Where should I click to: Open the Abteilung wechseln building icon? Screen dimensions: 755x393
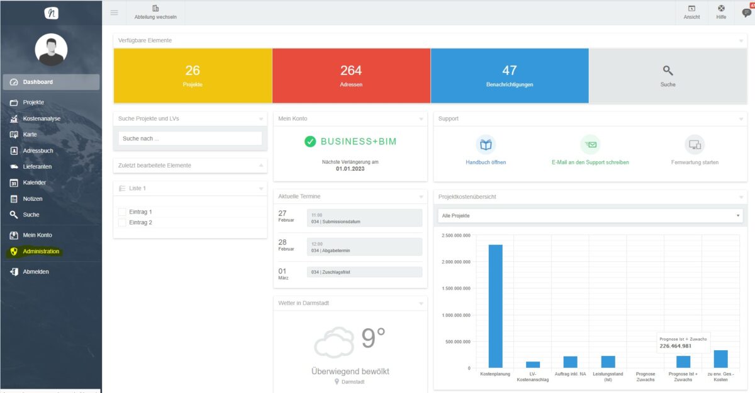coord(155,8)
